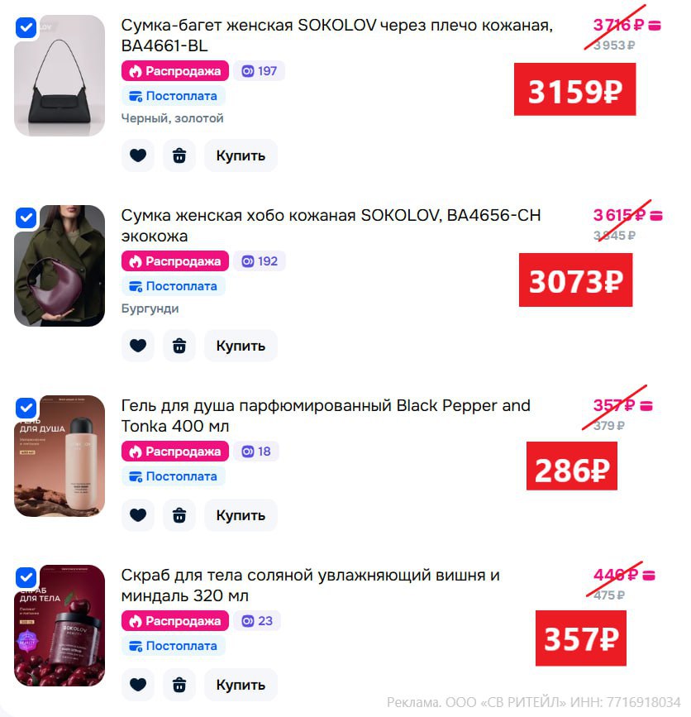691x717 pixels.
Task: Open the hobo bag BA4656-CH product title
Action: [x=331, y=226]
